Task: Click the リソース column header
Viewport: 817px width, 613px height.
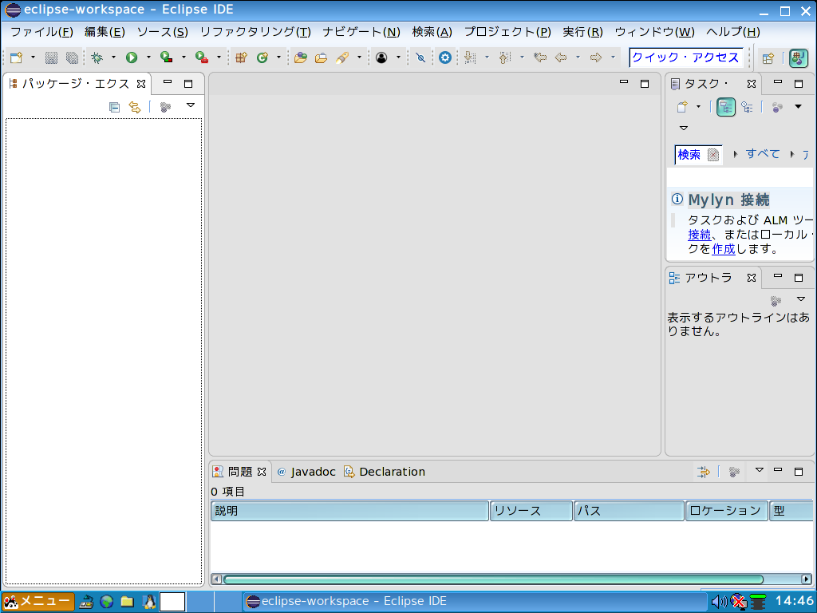Action: tap(531, 511)
